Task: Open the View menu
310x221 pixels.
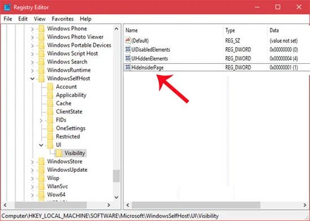Action: point(39,19)
